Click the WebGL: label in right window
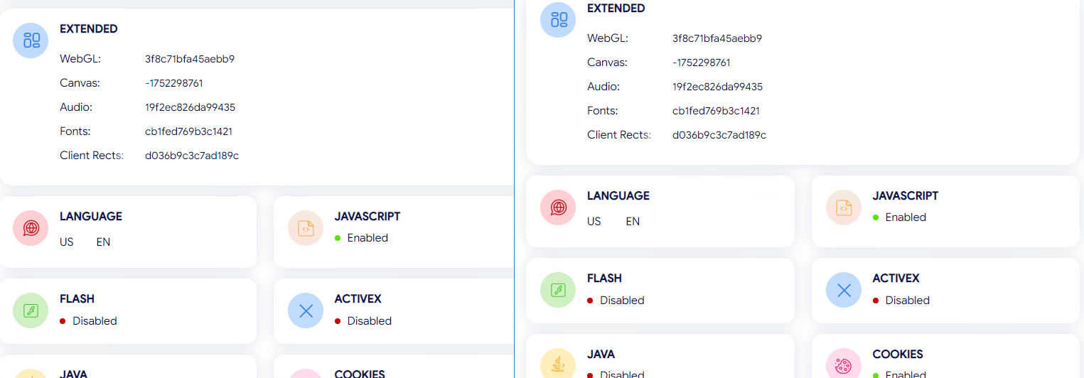 point(608,38)
